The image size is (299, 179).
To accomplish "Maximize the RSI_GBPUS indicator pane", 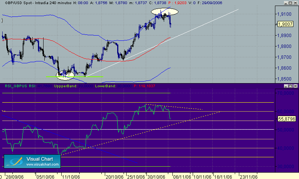I will tap(290, 86).
